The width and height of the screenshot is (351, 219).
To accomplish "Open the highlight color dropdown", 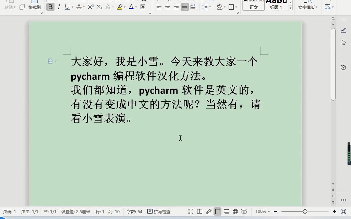I will point(125,7).
